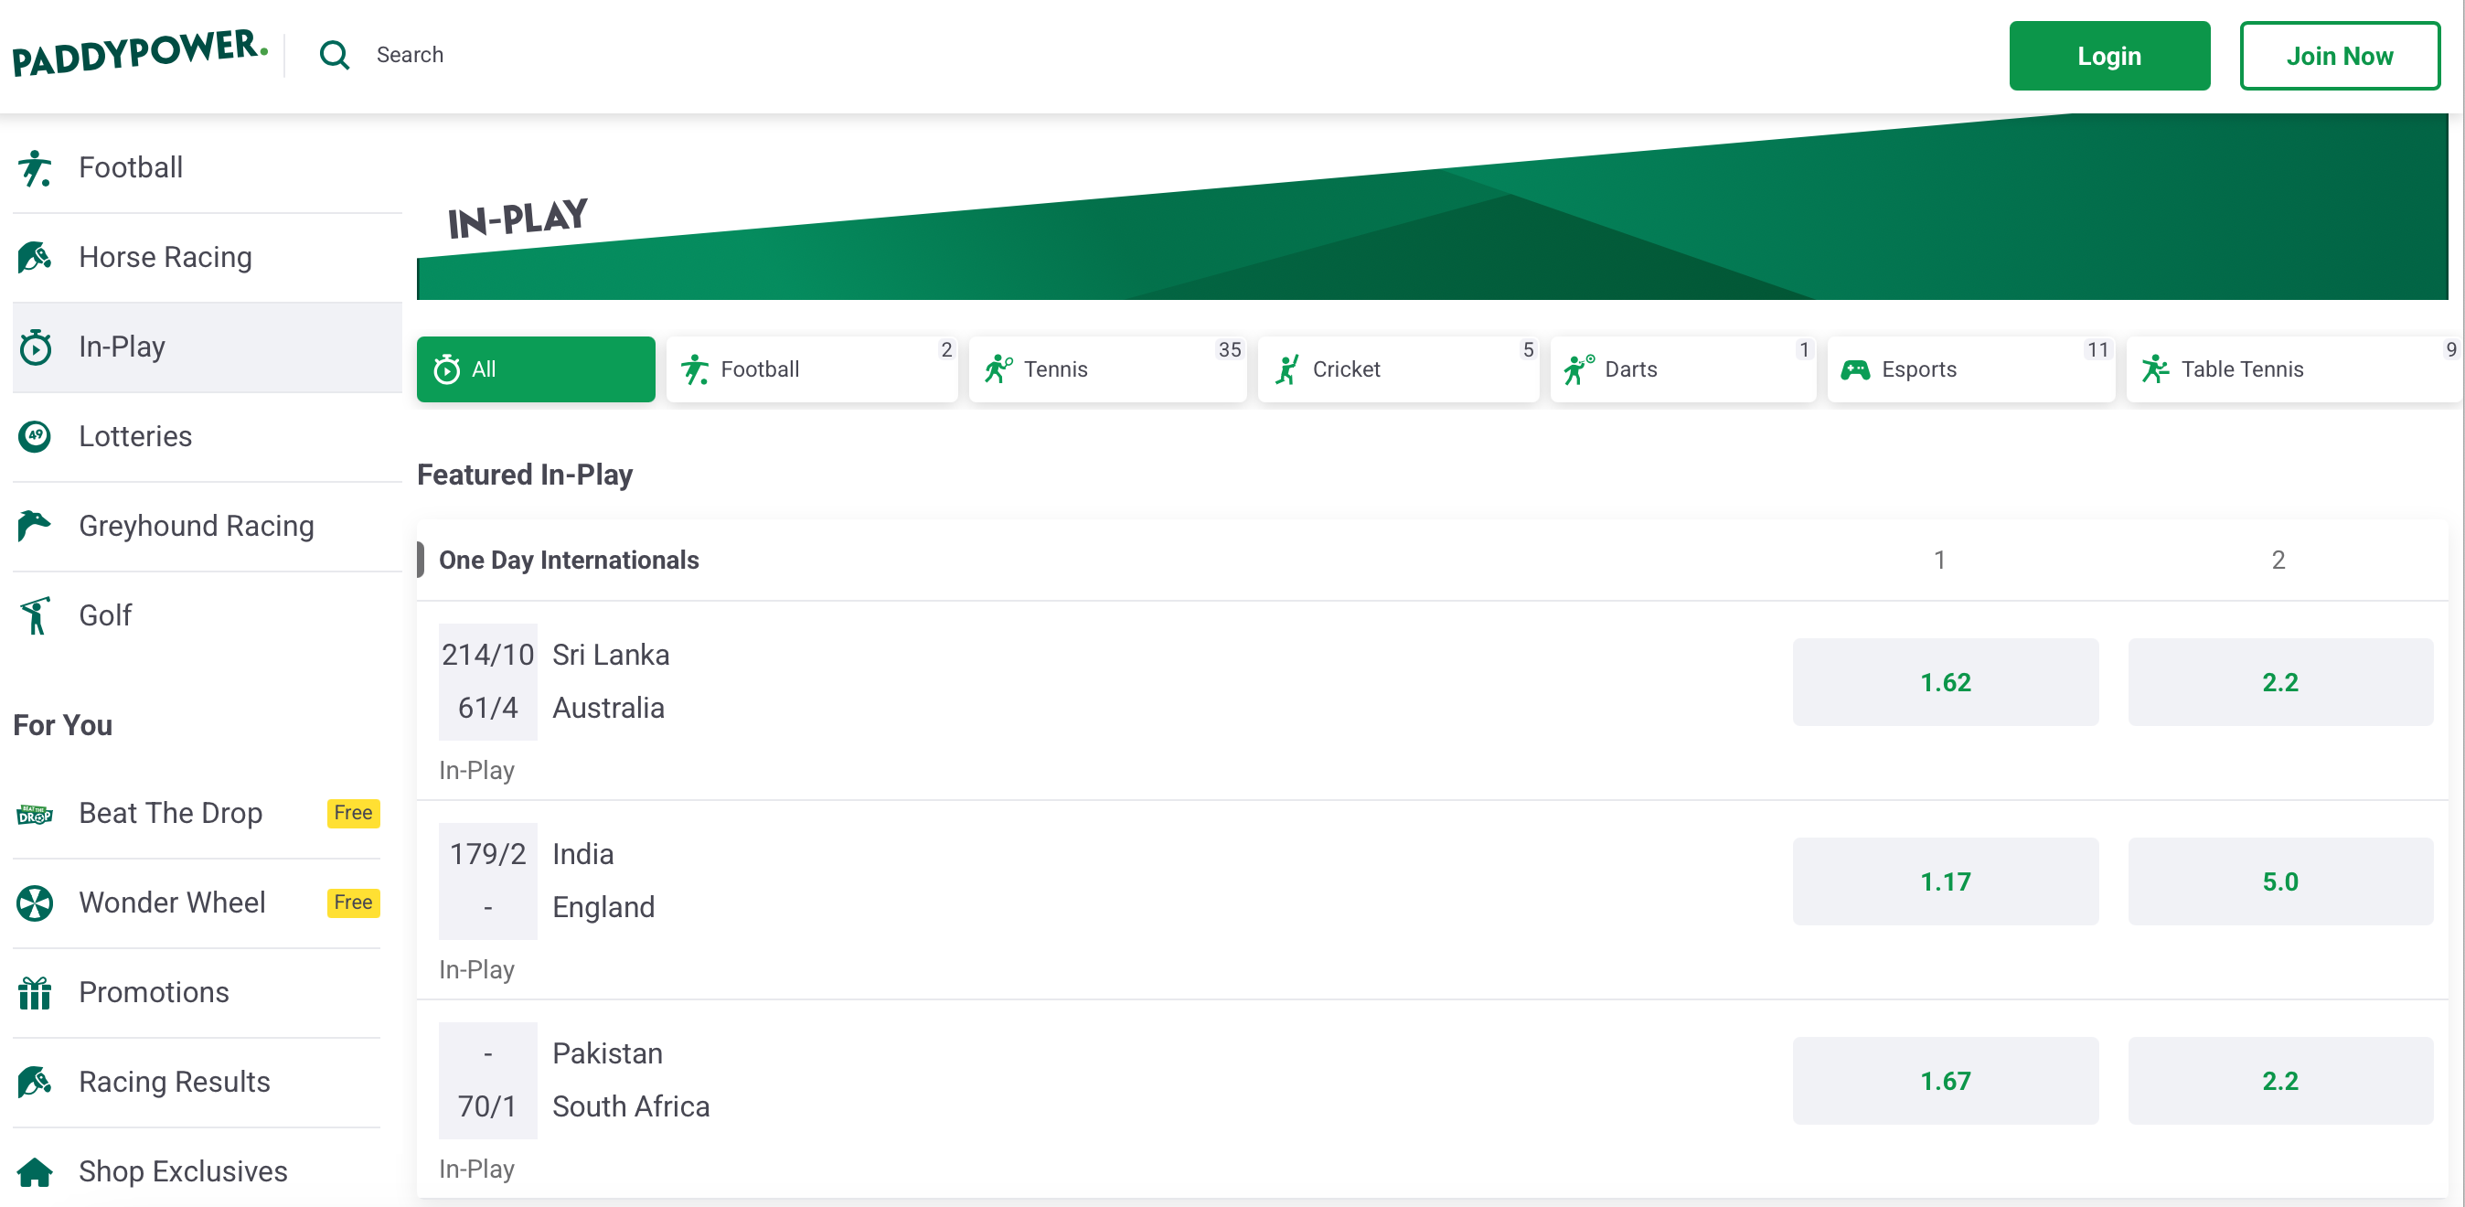Open Beat The Drop free game
2465x1207 pixels.
197,814
